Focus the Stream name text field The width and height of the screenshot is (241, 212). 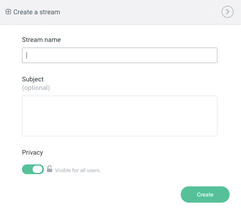point(120,55)
